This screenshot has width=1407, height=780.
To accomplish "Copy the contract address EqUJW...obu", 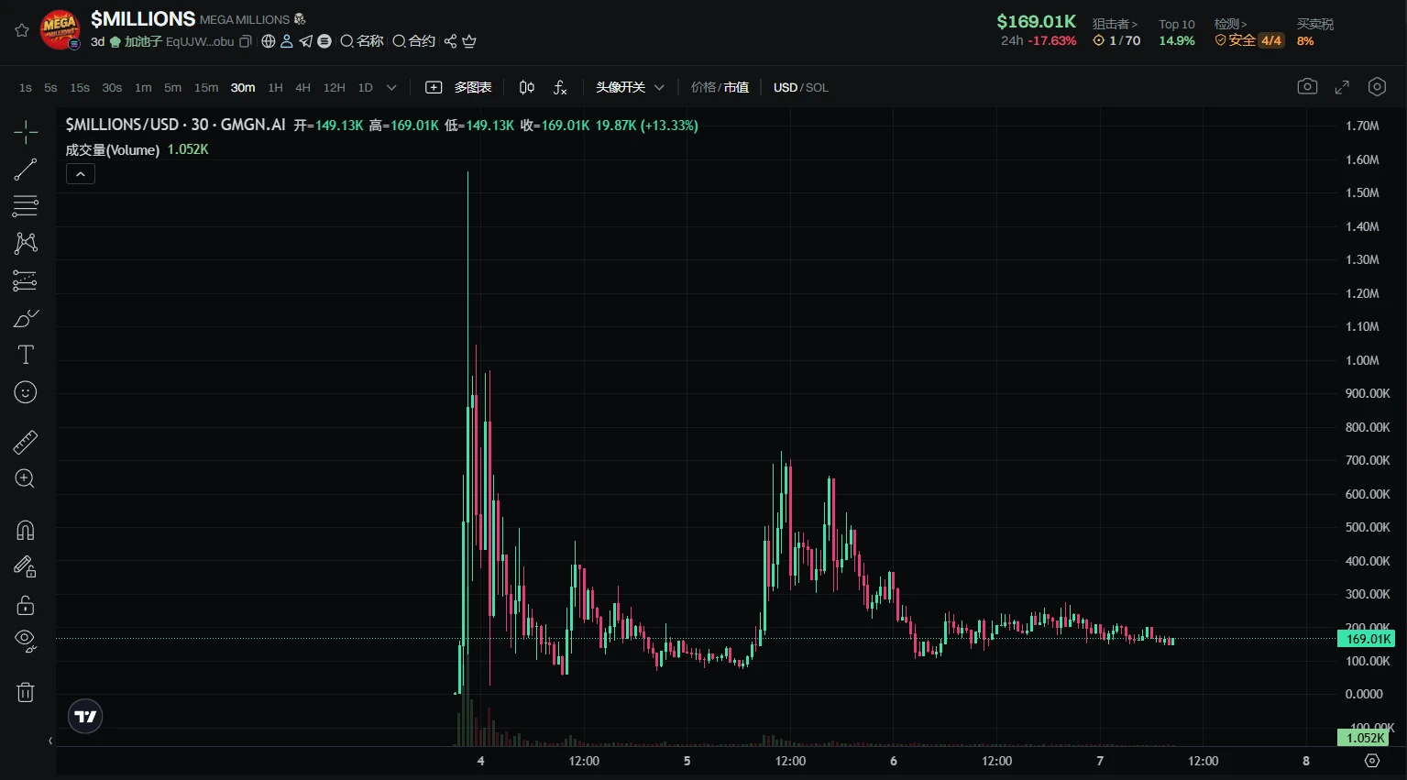I will (x=245, y=41).
